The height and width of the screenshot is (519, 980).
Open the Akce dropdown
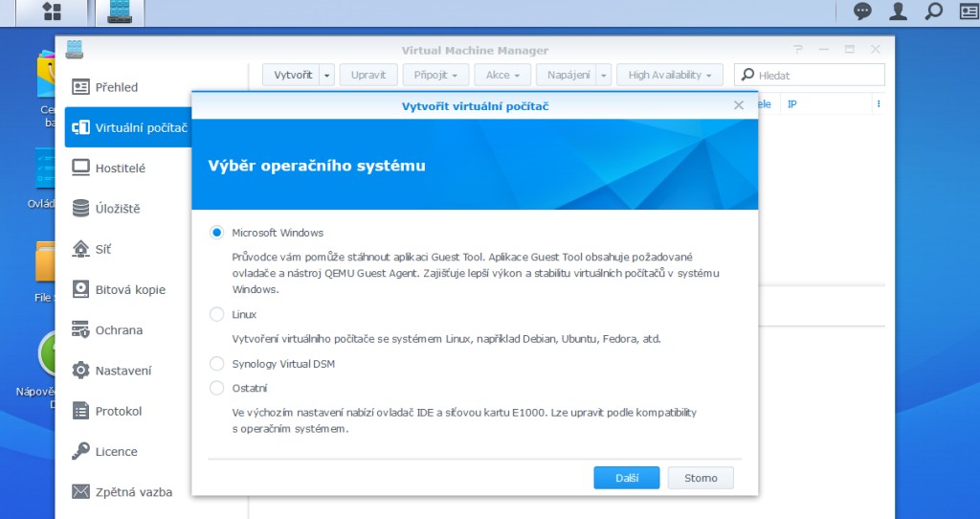coord(502,75)
